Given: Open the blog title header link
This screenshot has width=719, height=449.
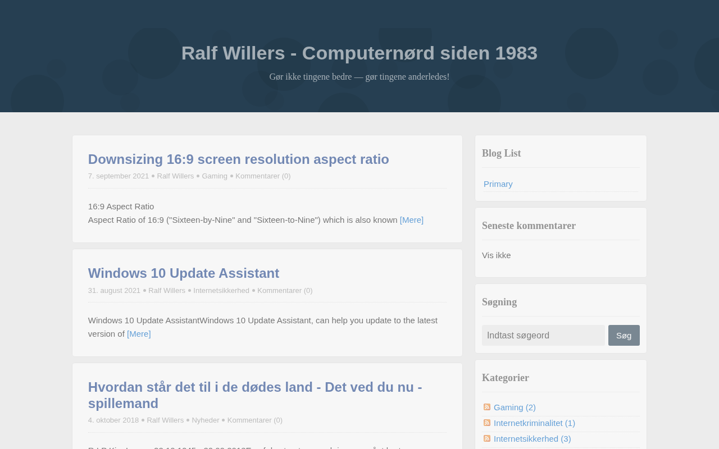Looking at the screenshot, I should click(359, 53).
